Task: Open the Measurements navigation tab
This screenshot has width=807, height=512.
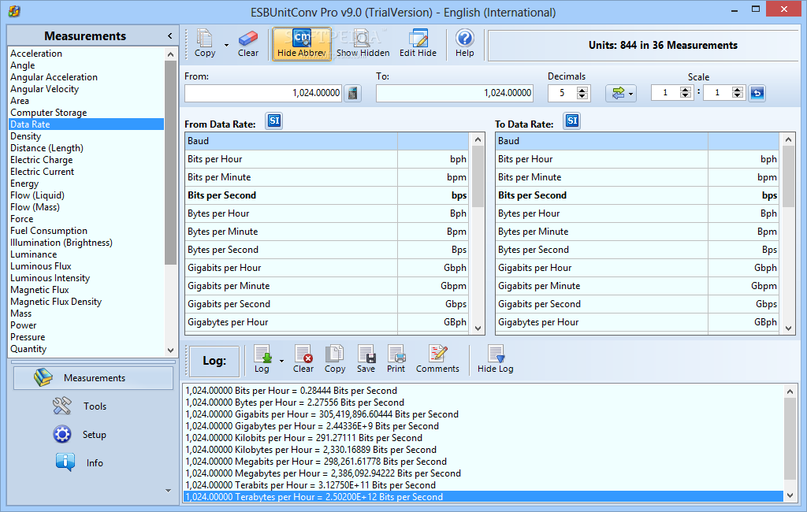Action: 93,377
